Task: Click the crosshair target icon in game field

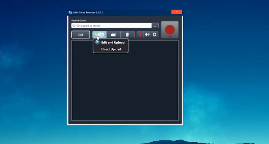Action: tap(74, 25)
